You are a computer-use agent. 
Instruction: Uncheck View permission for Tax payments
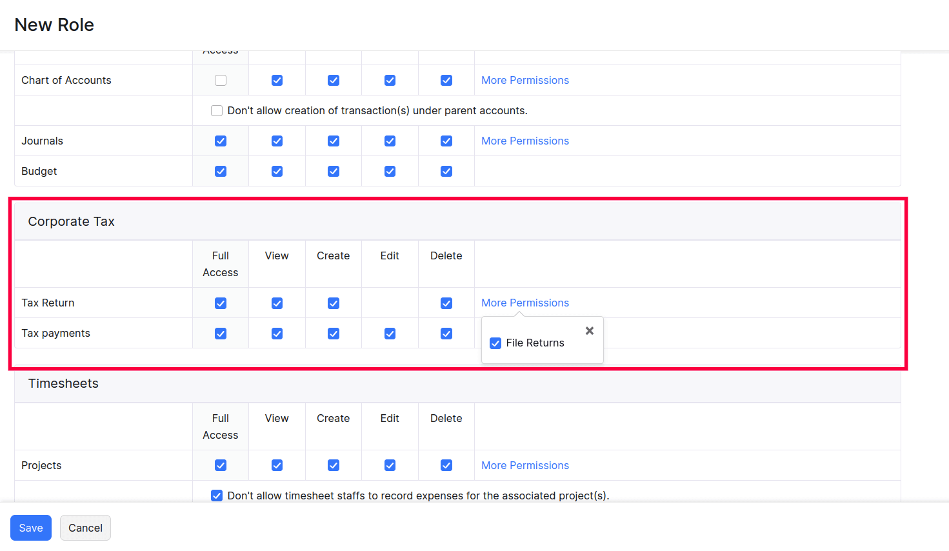point(277,334)
